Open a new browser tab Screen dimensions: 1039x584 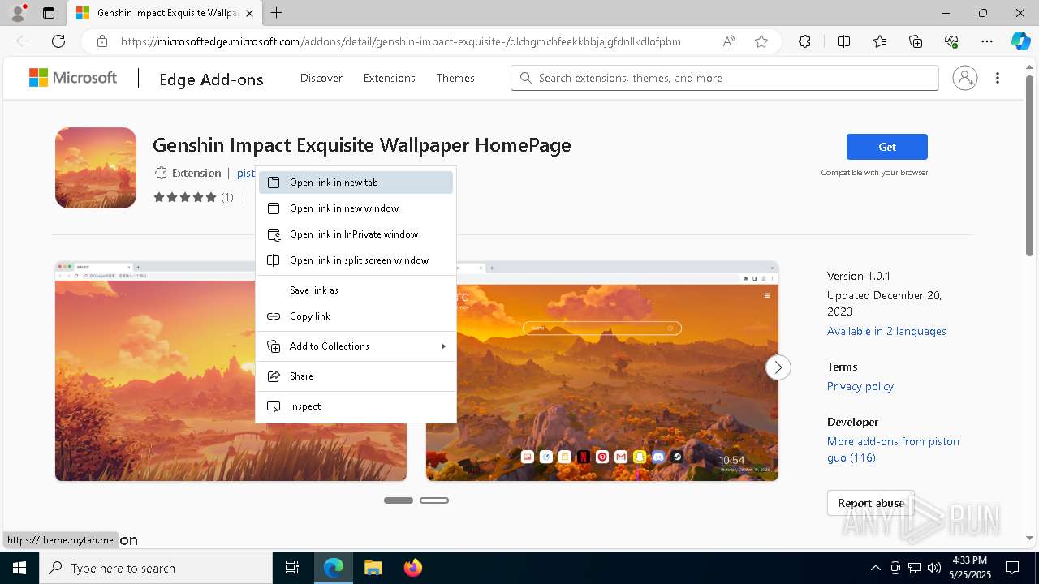coord(277,13)
